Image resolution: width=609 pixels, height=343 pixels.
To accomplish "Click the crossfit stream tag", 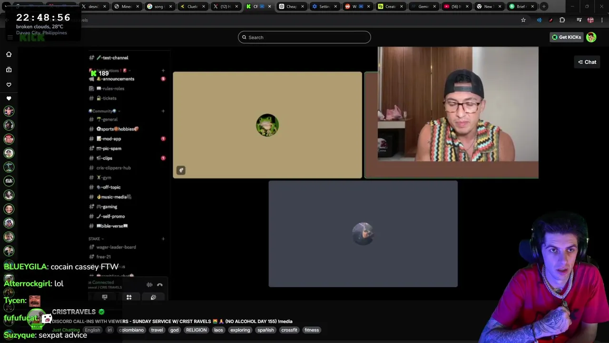I will tap(289, 330).
